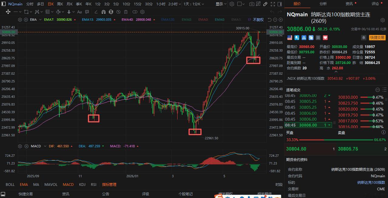
Task: Select the 15分 timeframe tab
Action: [x=138, y=4]
